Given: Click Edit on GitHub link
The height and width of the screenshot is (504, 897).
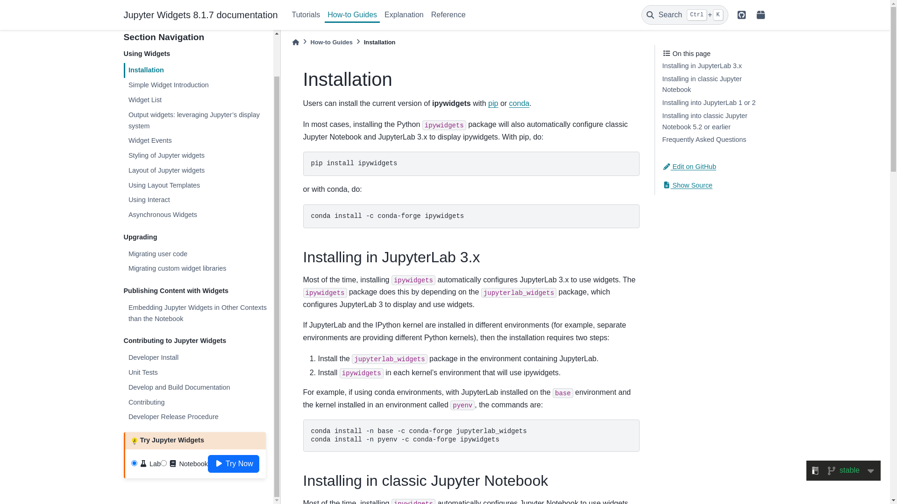Looking at the screenshot, I should (690, 167).
